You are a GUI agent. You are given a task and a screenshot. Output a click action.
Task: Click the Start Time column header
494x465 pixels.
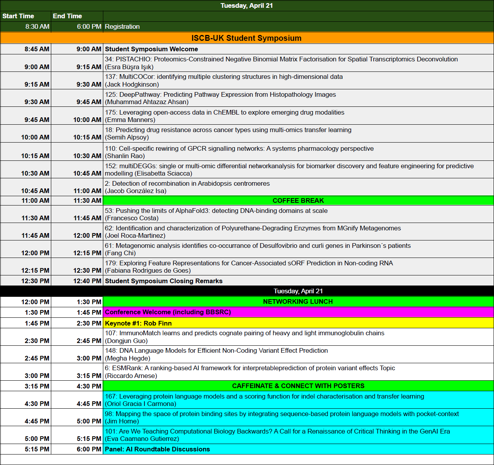click(x=18, y=16)
